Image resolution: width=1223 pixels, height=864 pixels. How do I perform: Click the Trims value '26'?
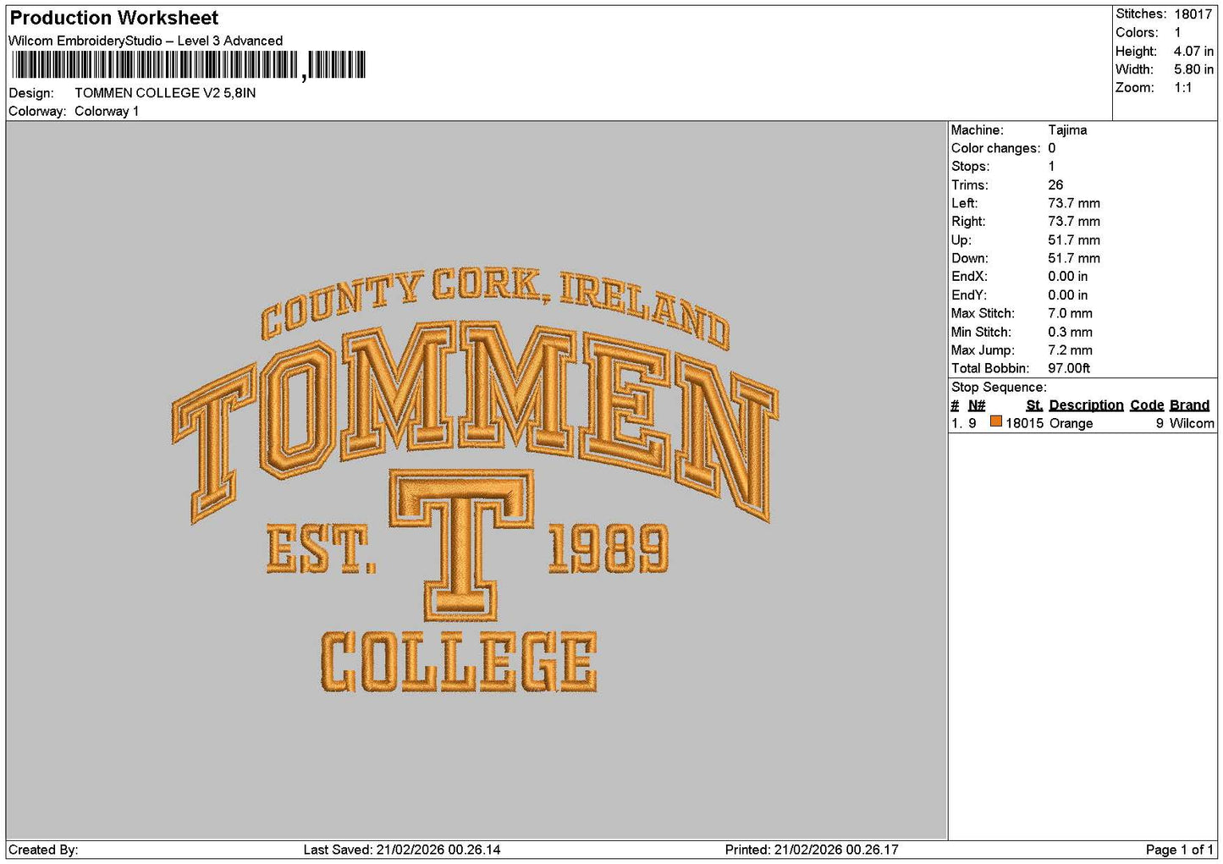(1055, 185)
